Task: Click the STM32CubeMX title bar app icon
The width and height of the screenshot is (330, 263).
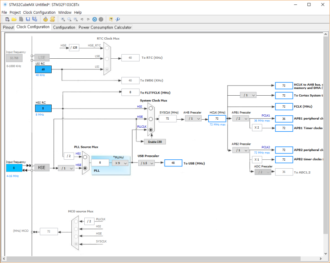Action: tap(5, 4)
